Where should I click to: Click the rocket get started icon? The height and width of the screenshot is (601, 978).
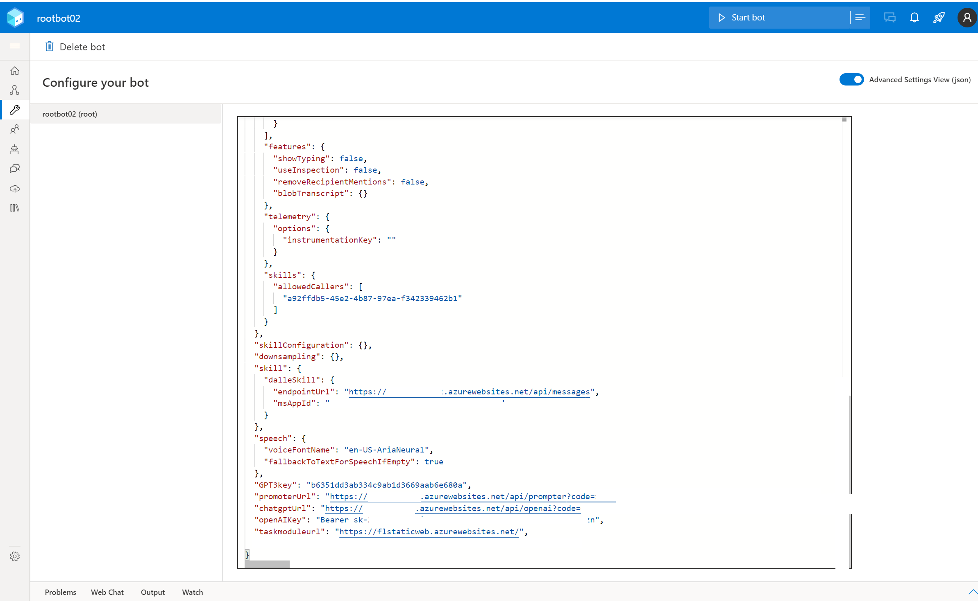pyautogui.click(x=939, y=18)
